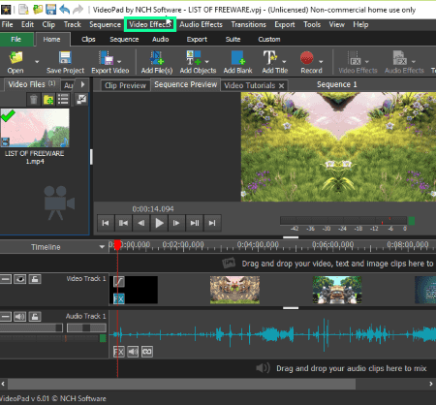Collapse Video Track 1 minus button
Screen dimensions: 436x405
(x=6, y=279)
